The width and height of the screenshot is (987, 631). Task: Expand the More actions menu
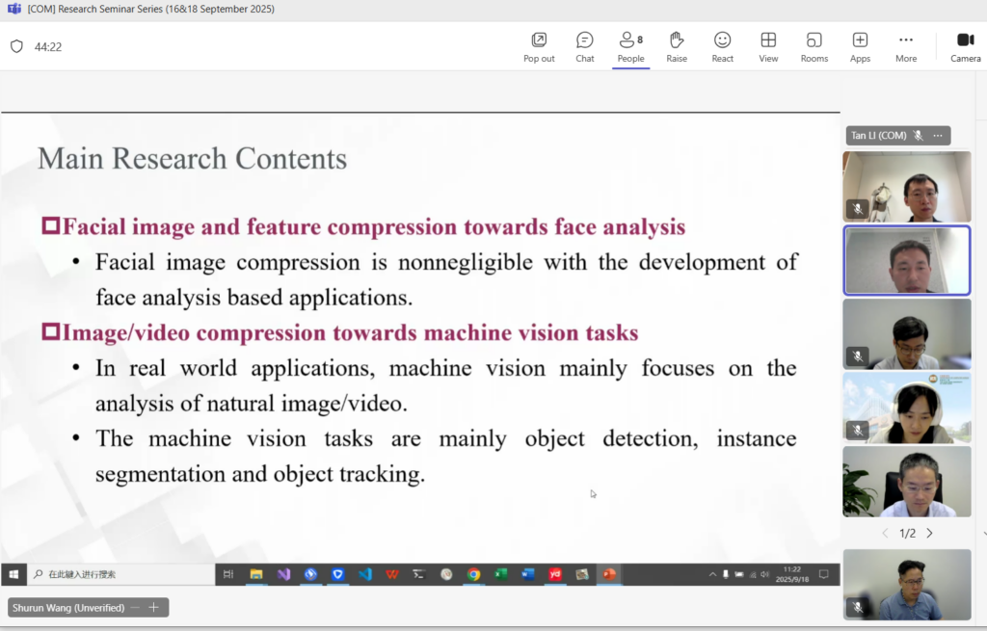[906, 46]
